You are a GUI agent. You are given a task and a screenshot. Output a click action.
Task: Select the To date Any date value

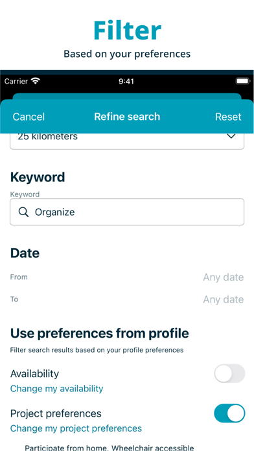(x=223, y=300)
